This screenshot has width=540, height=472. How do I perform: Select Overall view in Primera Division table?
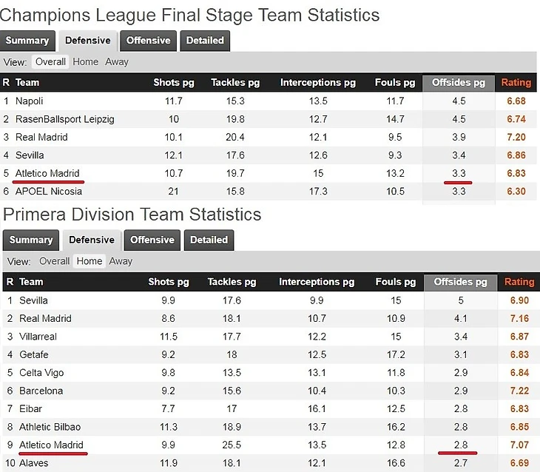(54, 261)
